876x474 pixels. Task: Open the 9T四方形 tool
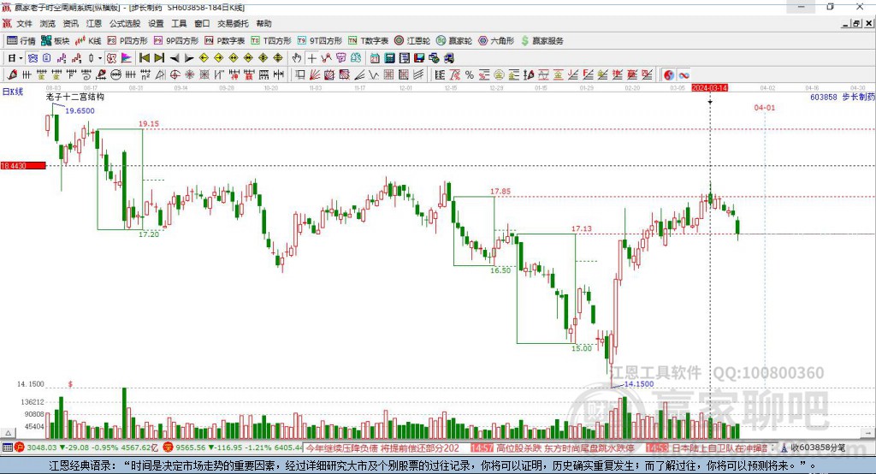(x=320, y=41)
